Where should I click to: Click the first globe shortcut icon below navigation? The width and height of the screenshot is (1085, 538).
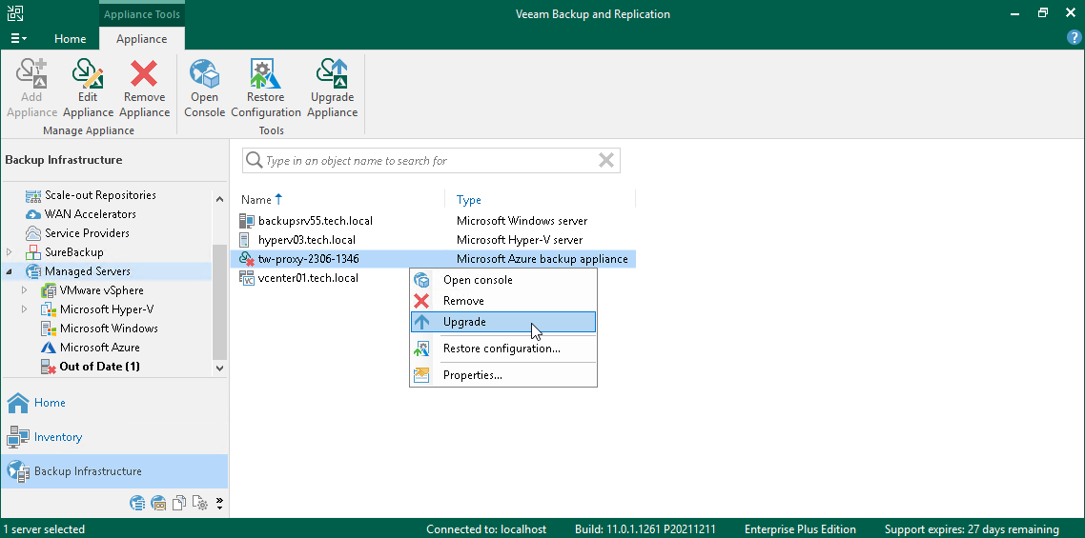tap(137, 503)
